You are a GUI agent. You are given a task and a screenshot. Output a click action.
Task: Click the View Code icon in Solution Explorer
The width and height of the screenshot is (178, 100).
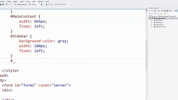coord(173,11)
